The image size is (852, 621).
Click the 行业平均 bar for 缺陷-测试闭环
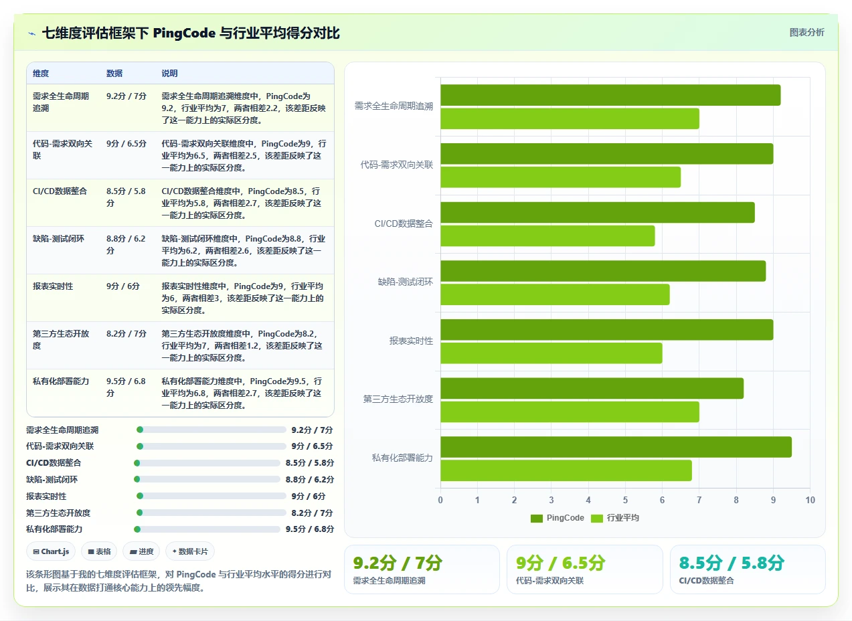click(x=555, y=294)
